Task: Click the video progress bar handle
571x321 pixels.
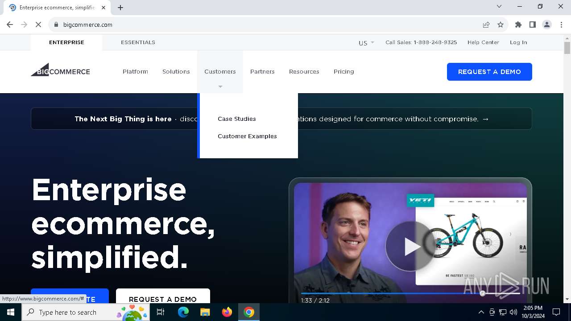Action: 482,293
